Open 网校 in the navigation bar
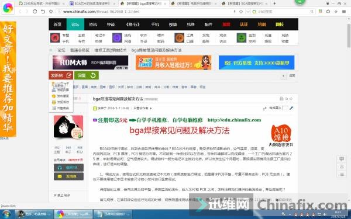This screenshot has height=219, width=351. [x=280, y=25]
